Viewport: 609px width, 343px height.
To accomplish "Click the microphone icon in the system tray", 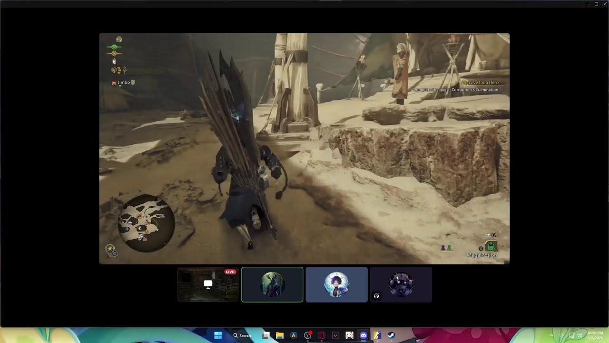I will pos(562,335).
